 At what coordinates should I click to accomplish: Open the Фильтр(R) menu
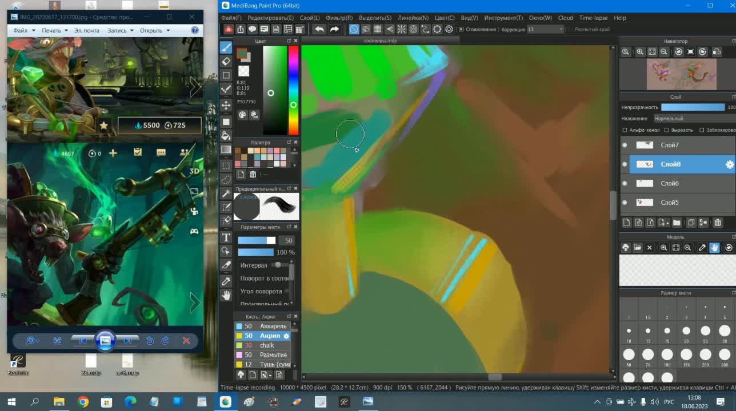point(339,18)
